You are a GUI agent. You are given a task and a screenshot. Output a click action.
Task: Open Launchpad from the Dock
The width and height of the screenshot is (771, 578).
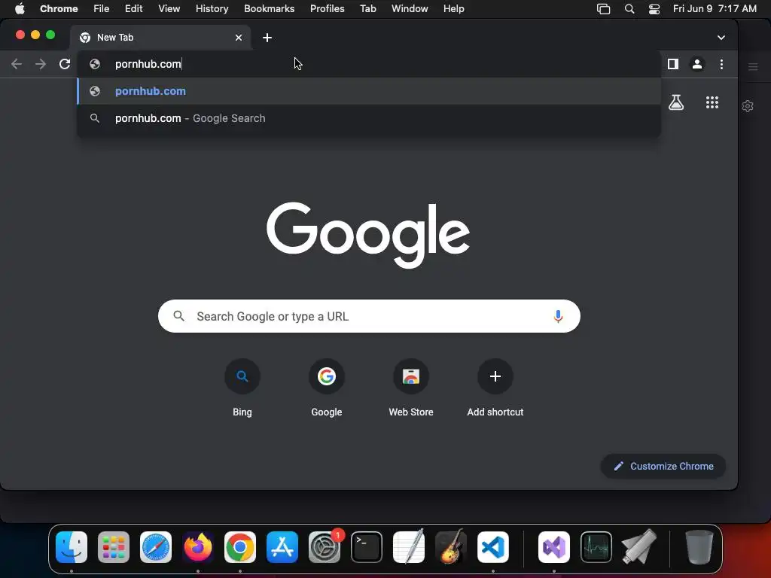[114, 547]
